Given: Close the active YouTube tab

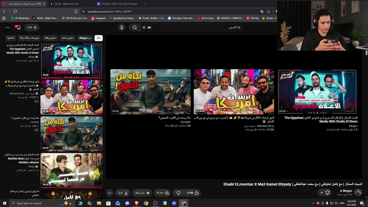Looking at the screenshot, I should [x=44, y=4].
